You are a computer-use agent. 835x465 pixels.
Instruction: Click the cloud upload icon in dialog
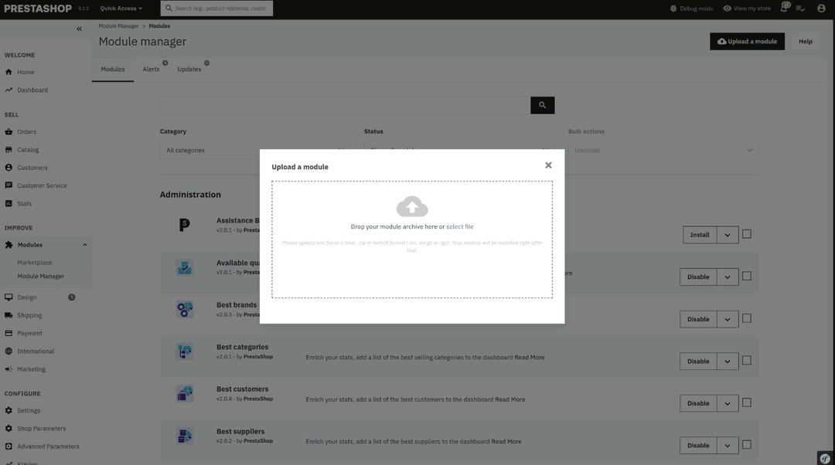point(412,206)
